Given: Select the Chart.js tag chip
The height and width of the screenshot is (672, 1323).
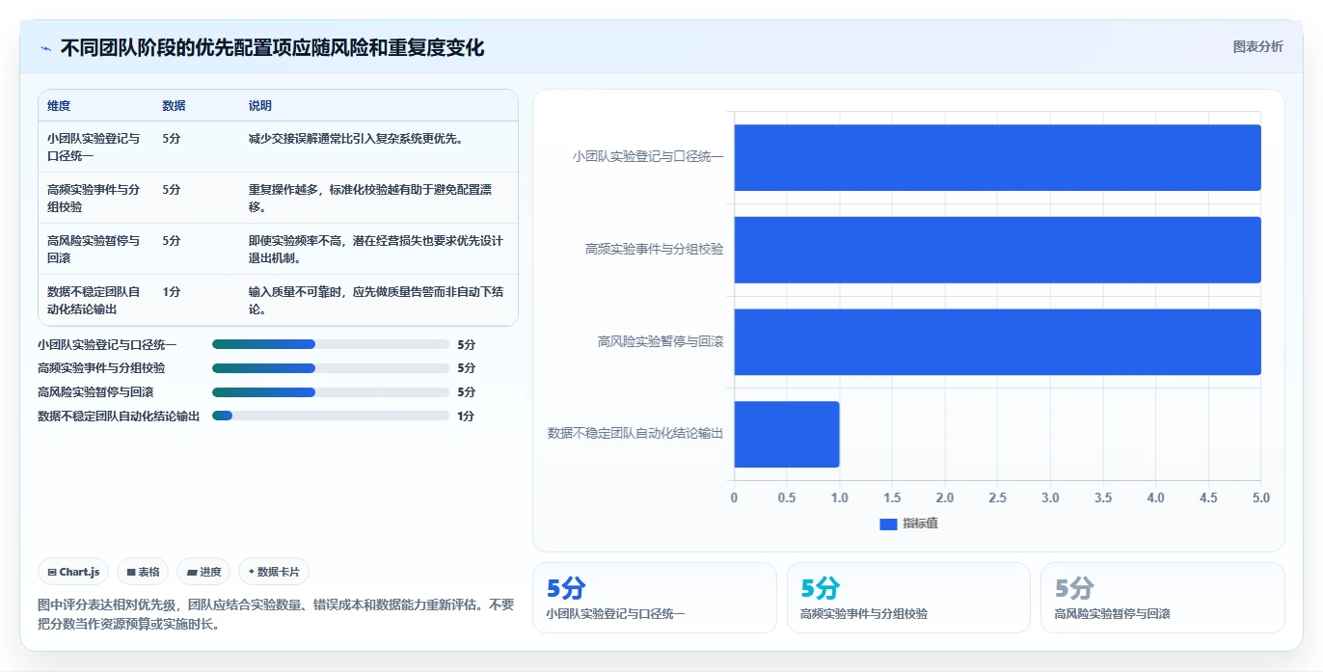Looking at the screenshot, I should point(74,572).
